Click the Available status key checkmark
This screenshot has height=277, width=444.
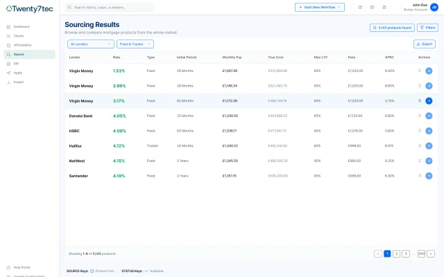146,271
